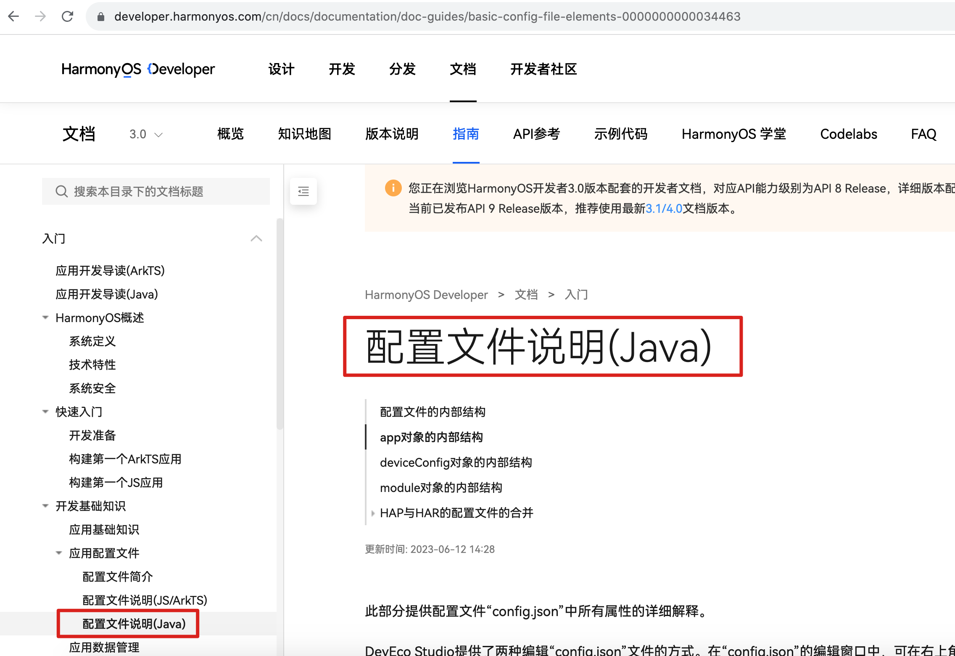This screenshot has height=656, width=955.
Task: Jump to module对象的内部结构 section
Action: (441, 487)
